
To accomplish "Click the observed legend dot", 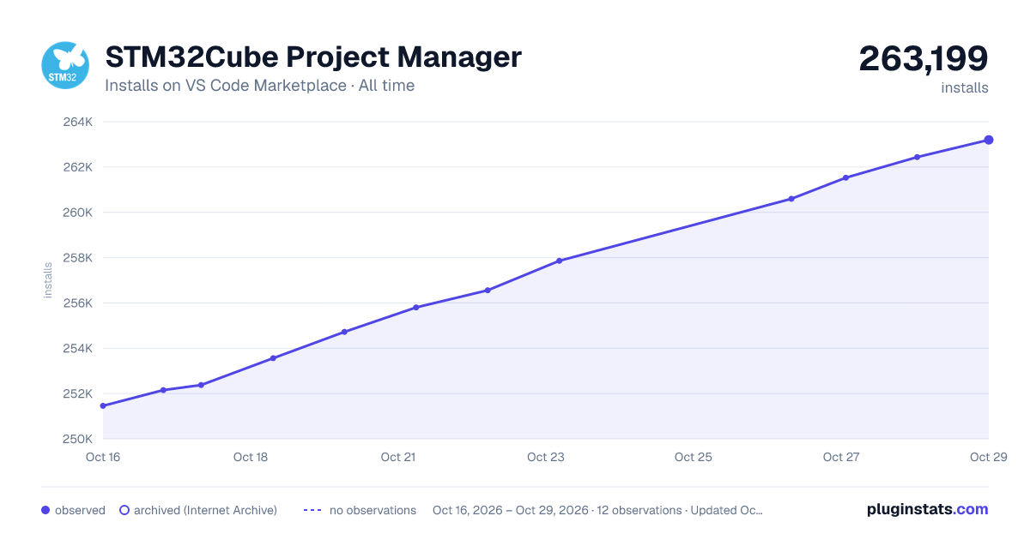I will pos(45,510).
